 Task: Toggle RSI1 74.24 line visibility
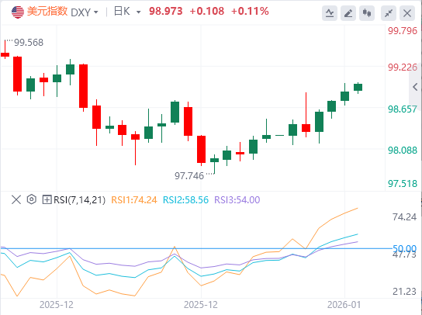point(134,200)
